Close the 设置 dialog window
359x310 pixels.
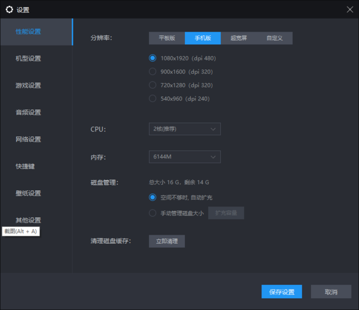pyautogui.click(x=349, y=10)
